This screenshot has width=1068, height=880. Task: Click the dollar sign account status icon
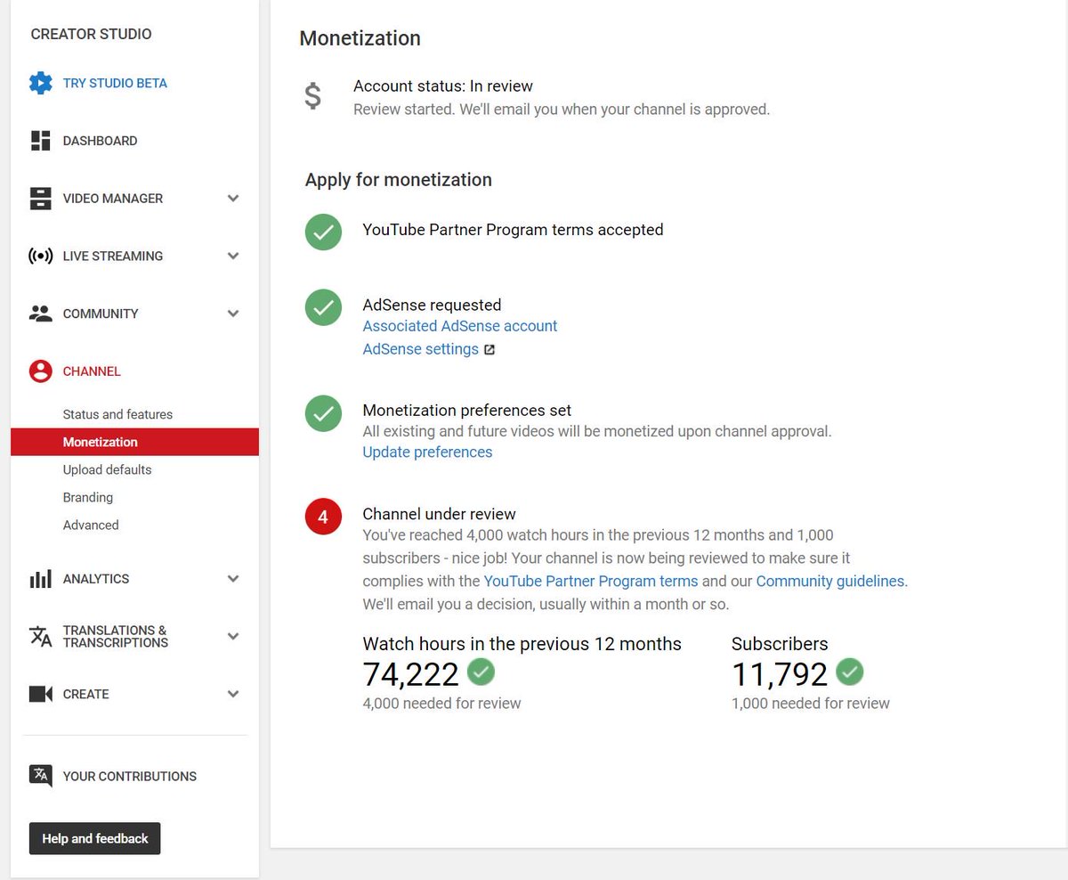pos(312,95)
